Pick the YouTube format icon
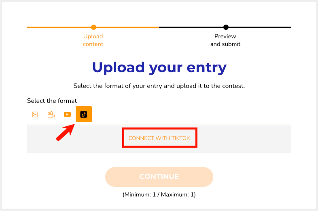 click(67, 115)
